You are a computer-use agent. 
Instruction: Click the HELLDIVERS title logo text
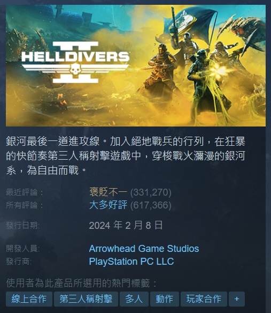coord(75,56)
